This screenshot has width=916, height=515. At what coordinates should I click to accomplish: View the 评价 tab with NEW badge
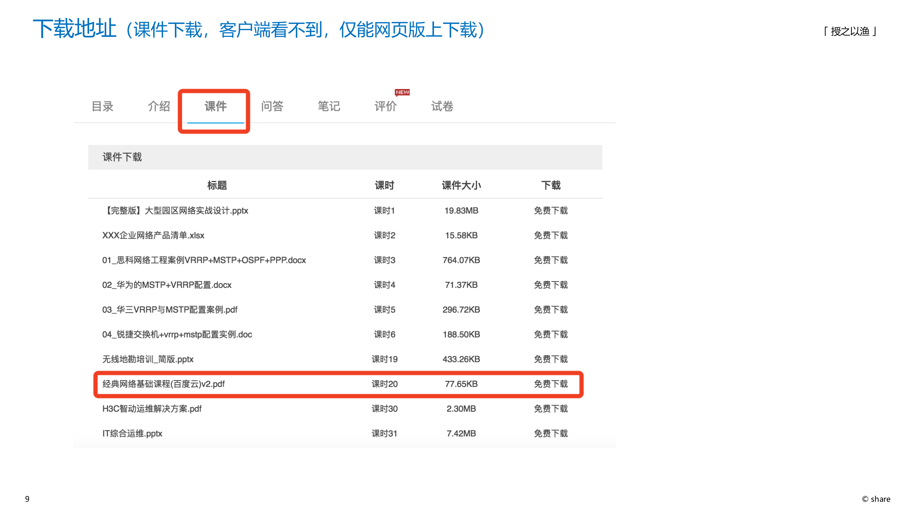385,106
